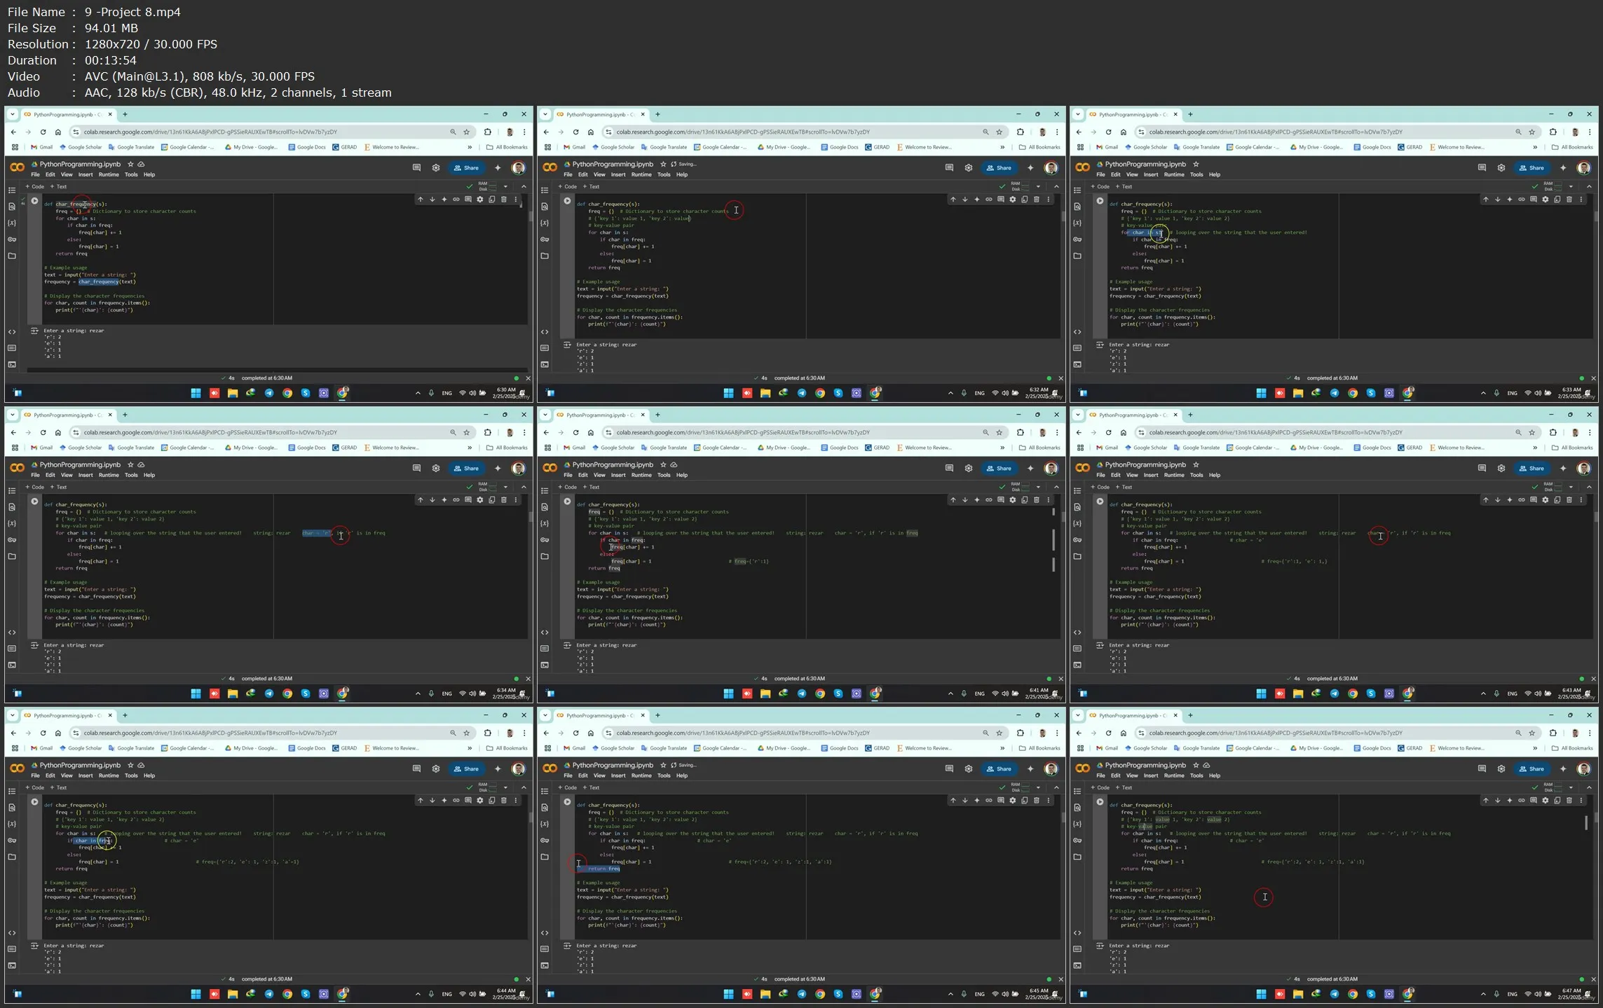Click the Share button in the 6:47 AM frame
Screen dimensions: 1603x1008
click(x=1531, y=768)
